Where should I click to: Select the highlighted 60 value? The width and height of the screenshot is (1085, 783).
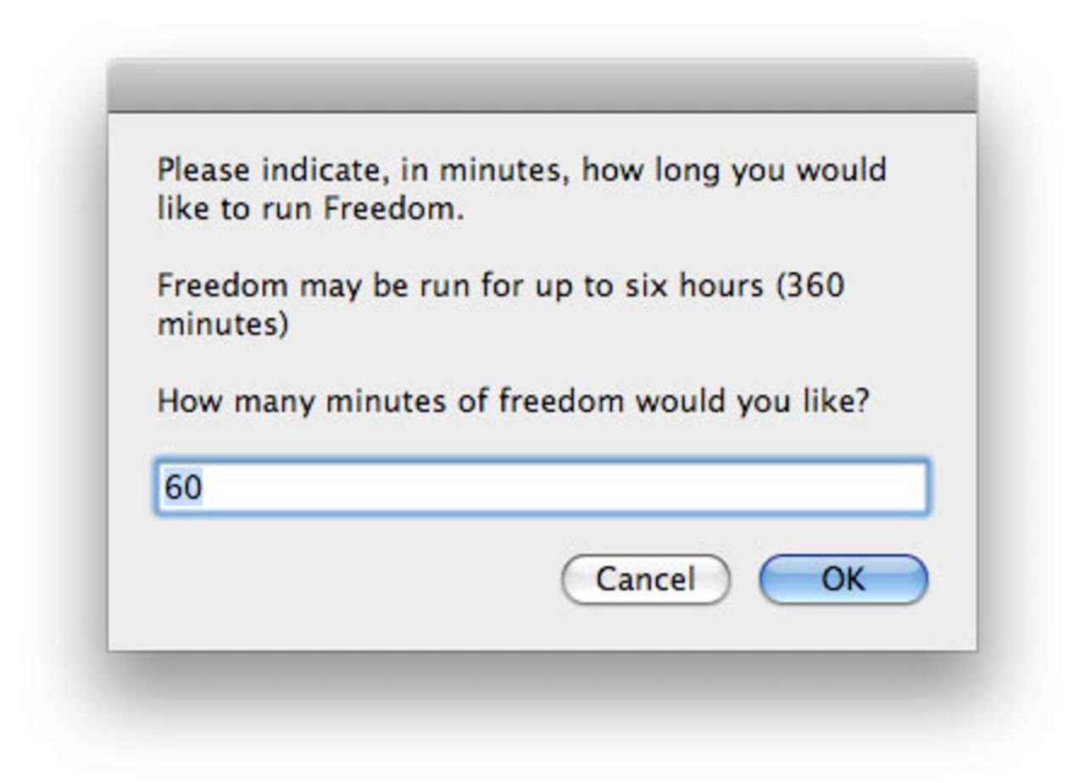click(x=183, y=488)
